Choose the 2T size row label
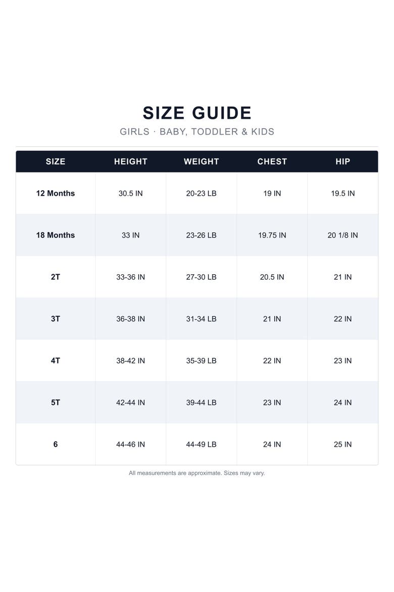394x592 pixels. click(56, 277)
